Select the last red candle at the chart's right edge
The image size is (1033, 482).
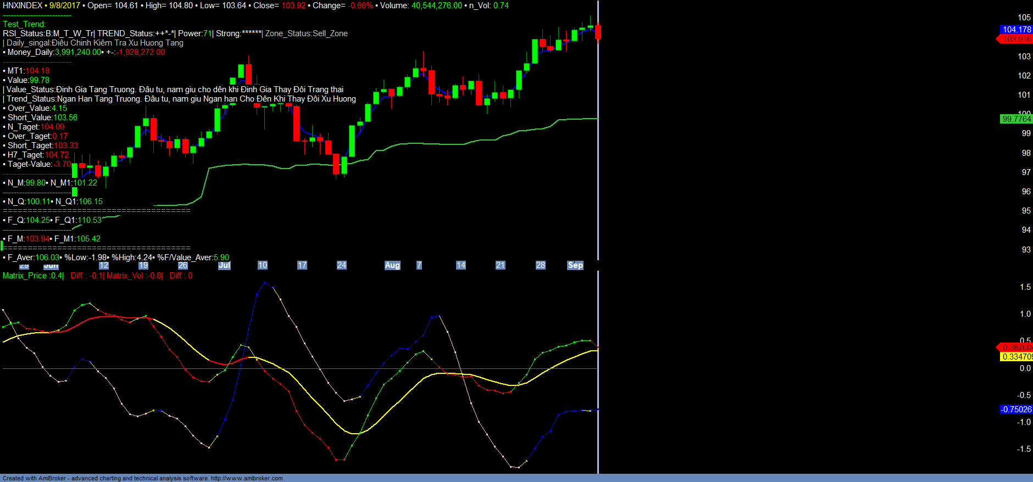point(598,32)
